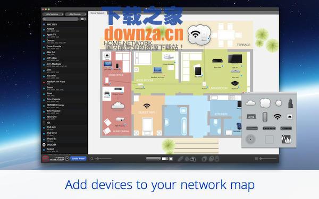Screen dimensions: 319x199
Task: Select Simon in the device list
Action: pos(64,88)
